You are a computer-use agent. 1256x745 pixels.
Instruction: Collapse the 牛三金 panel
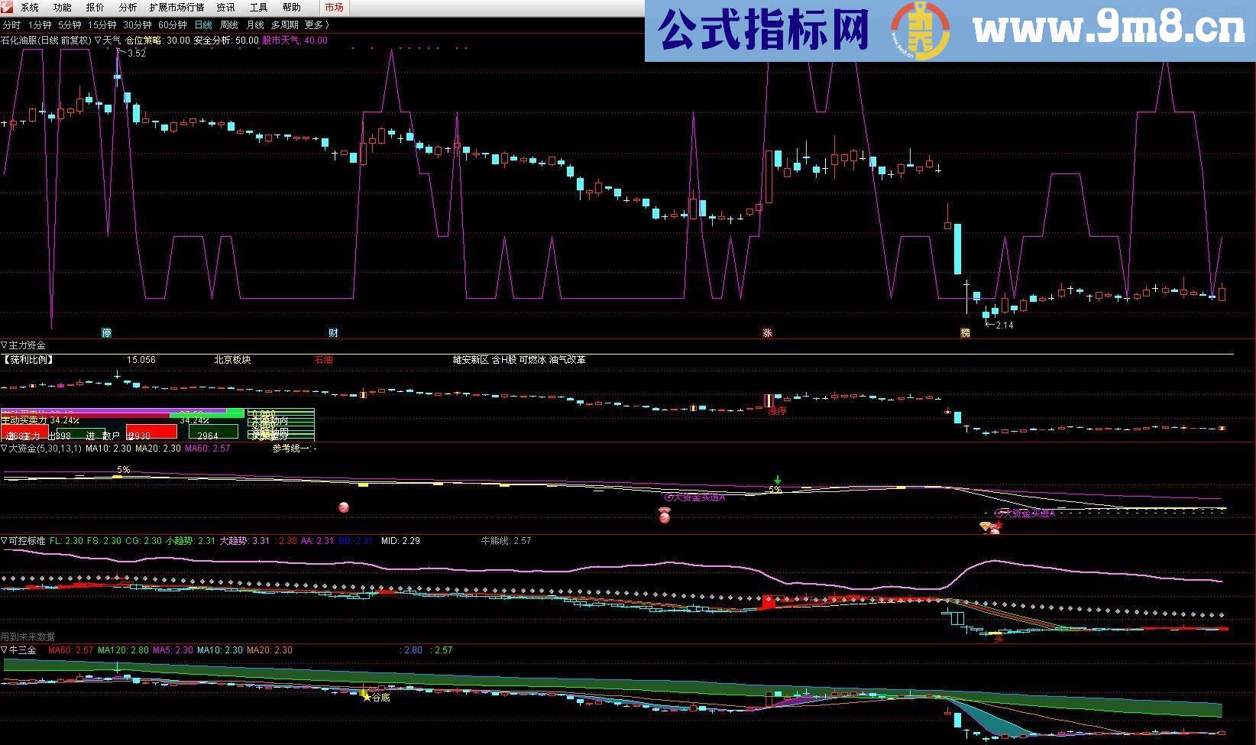5,649
